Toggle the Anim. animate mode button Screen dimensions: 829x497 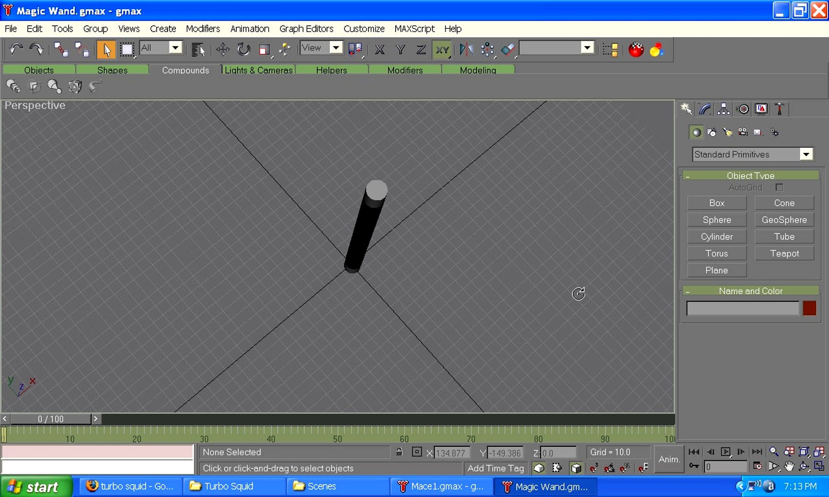point(669,459)
